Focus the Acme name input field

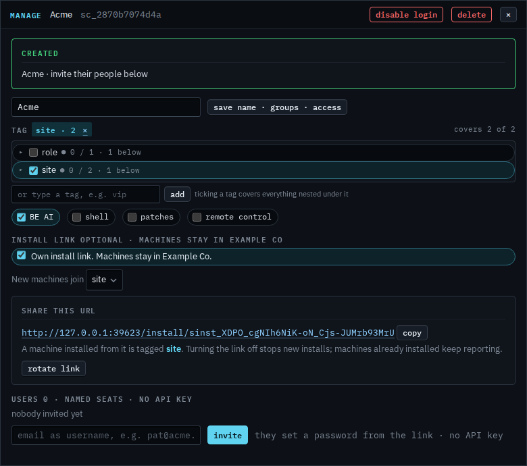click(x=106, y=107)
